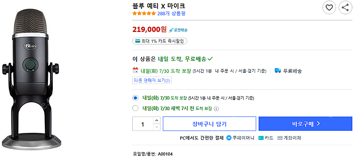Click the rocket delivery badge icon
This screenshot has height=163, width=355.
[x=171, y=30]
